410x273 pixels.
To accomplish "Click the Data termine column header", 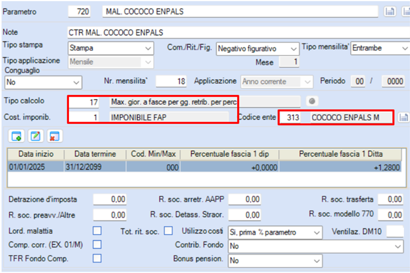I will [x=95, y=154].
